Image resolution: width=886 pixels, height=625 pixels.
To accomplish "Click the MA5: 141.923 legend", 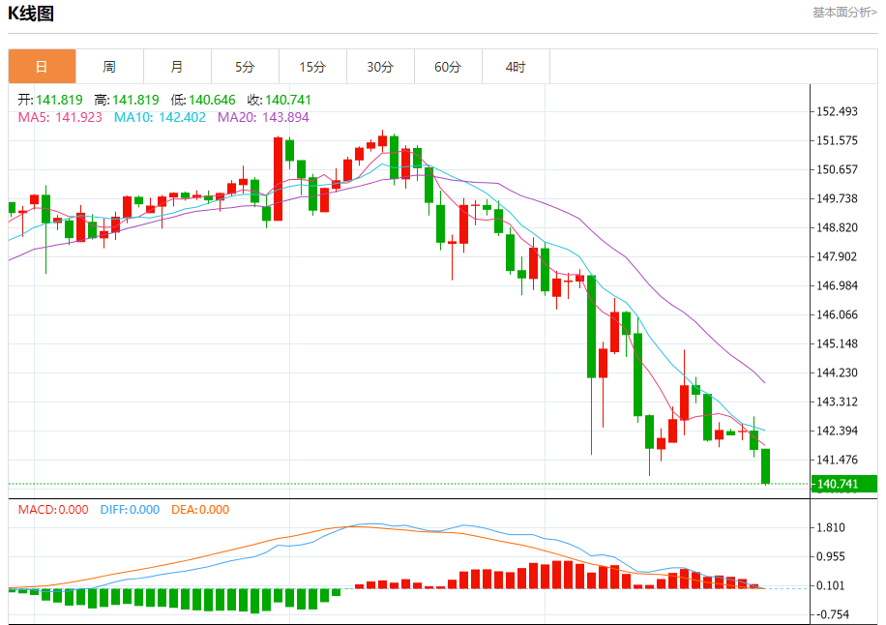I will click(60, 117).
